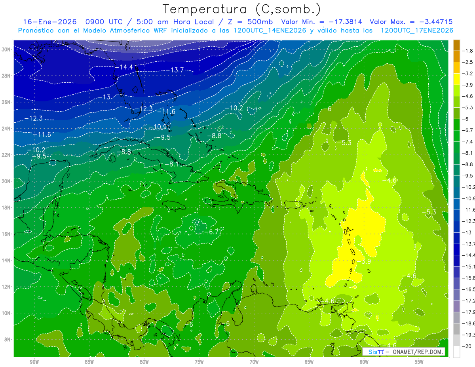Select the date text "16-Ene-2026"

click(49, 22)
